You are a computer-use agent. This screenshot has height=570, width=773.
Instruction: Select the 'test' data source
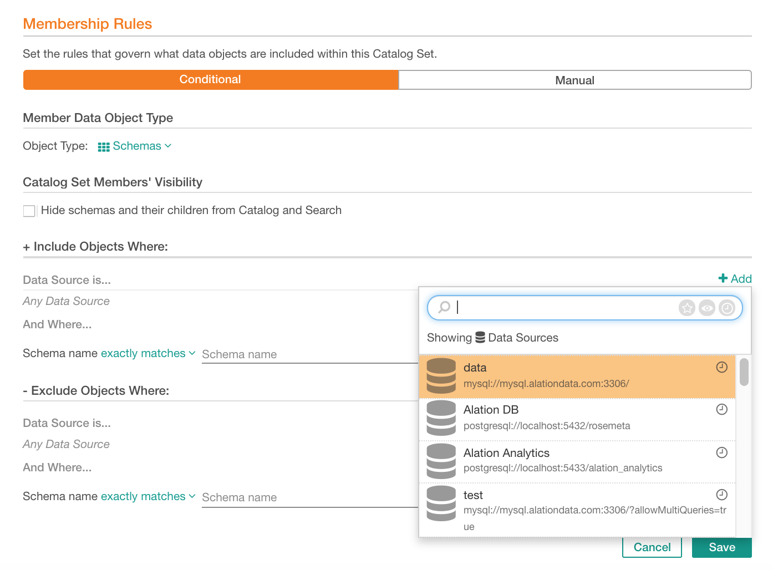(x=577, y=510)
